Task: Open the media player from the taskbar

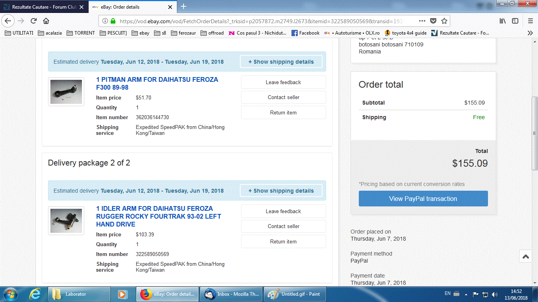Action: pyautogui.click(x=123, y=294)
